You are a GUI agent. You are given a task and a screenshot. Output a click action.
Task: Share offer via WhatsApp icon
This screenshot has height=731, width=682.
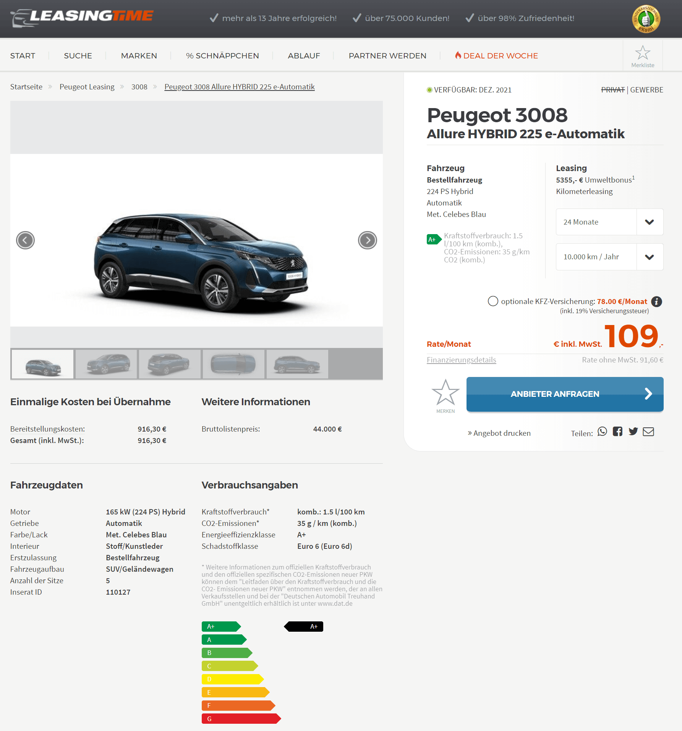tap(603, 432)
